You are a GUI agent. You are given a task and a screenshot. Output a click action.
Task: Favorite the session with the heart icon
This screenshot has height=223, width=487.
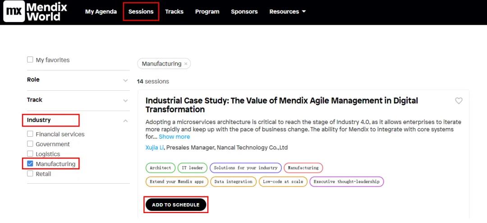(459, 101)
